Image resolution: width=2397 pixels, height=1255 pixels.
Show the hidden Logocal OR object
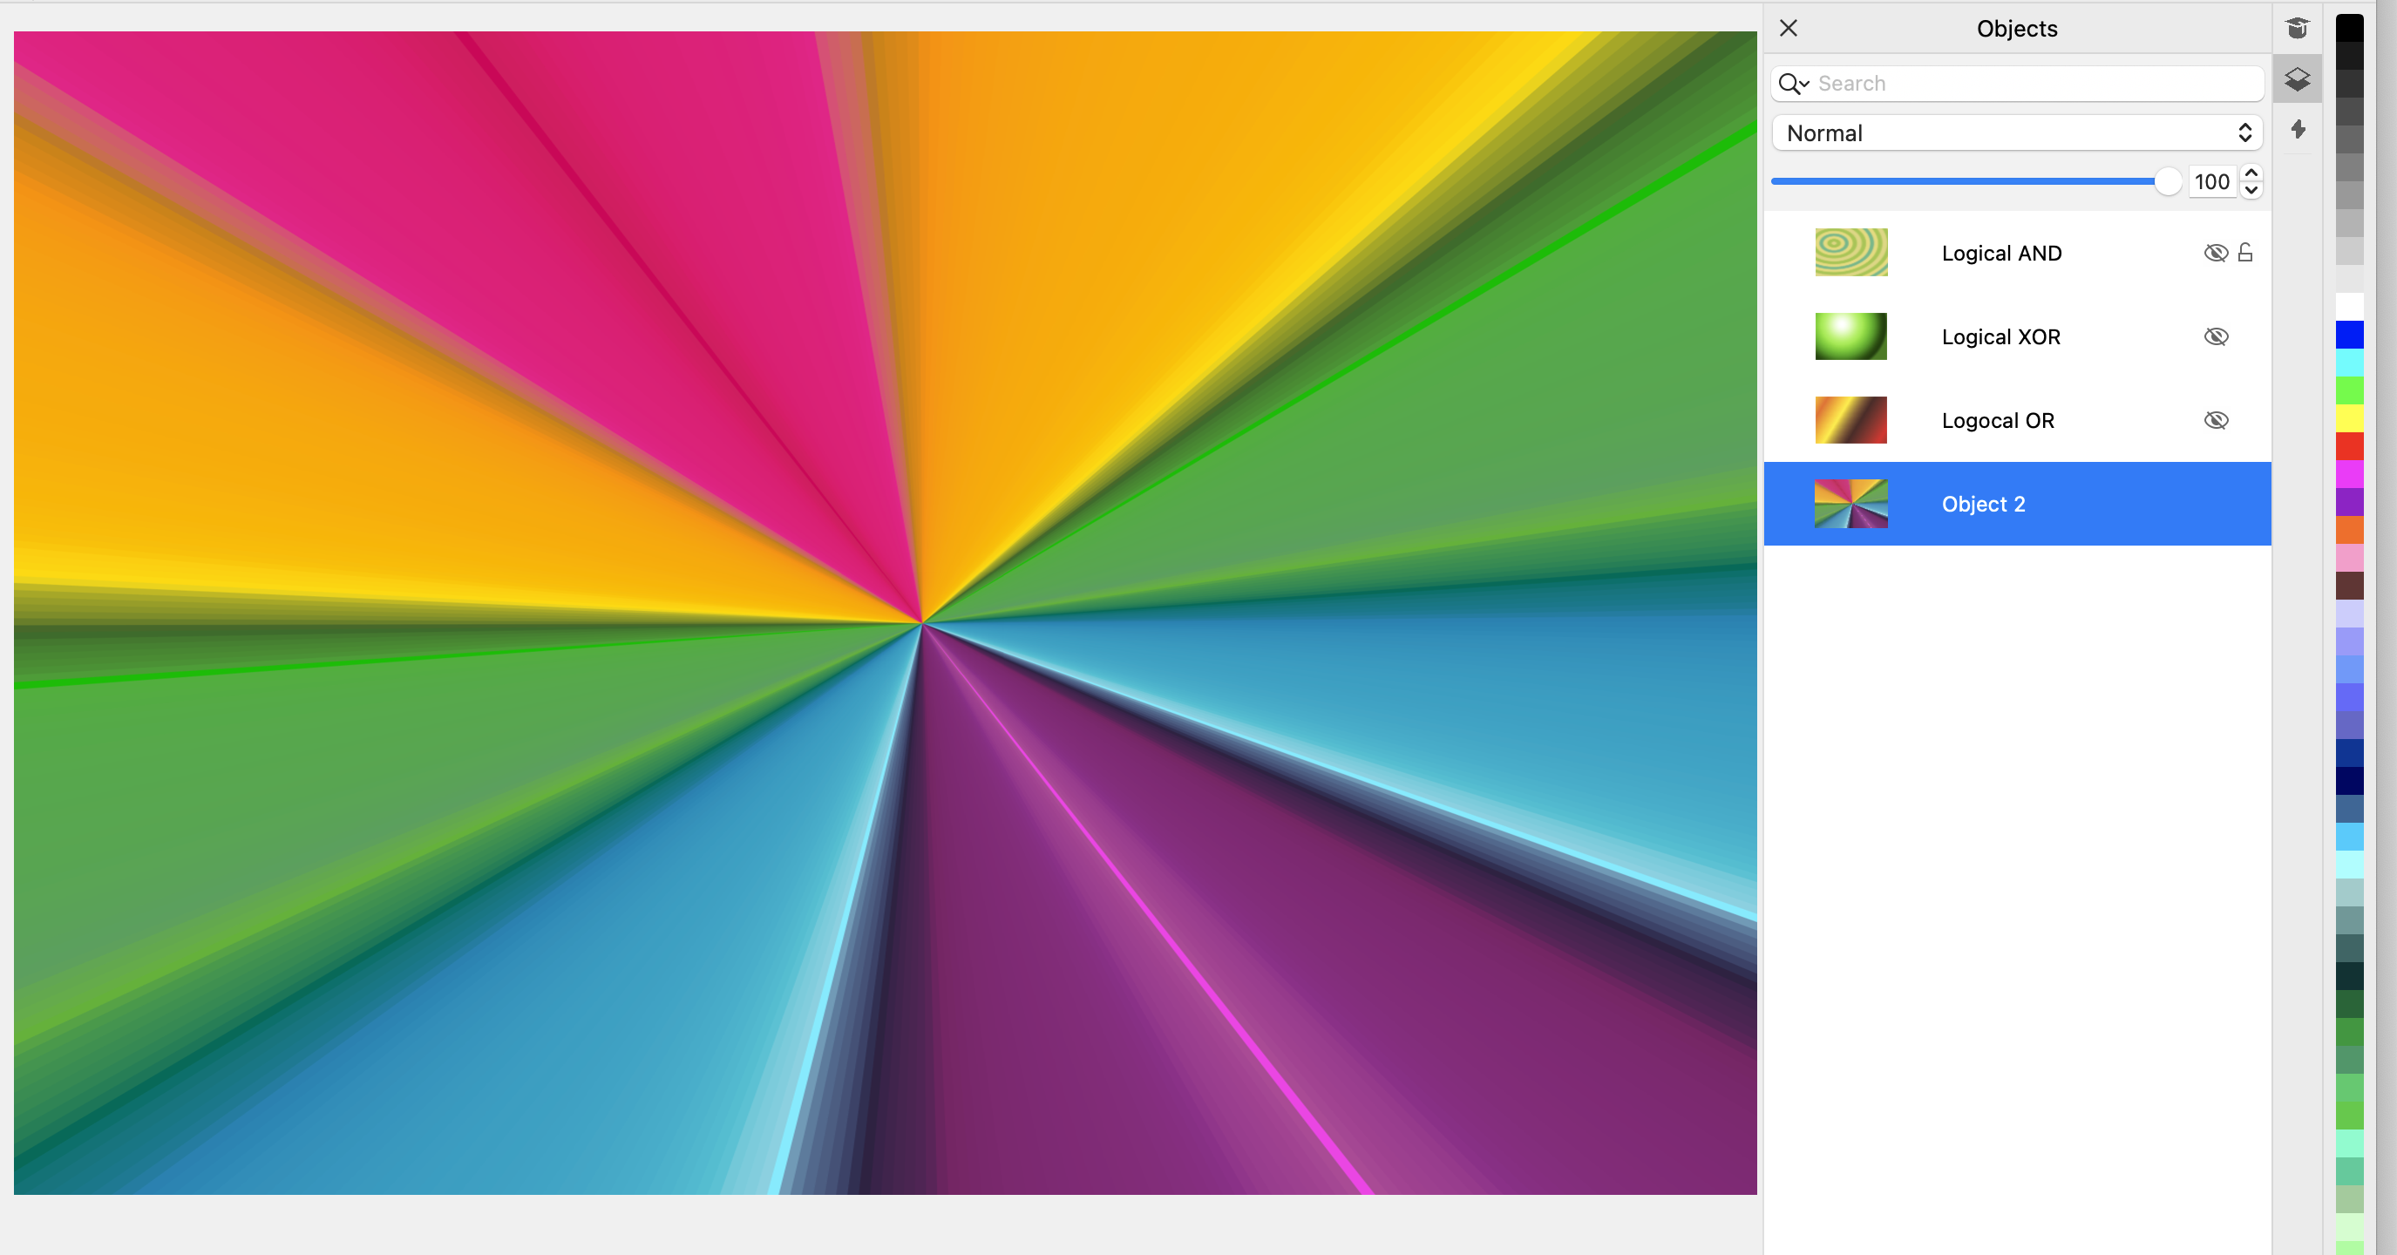click(x=2216, y=420)
